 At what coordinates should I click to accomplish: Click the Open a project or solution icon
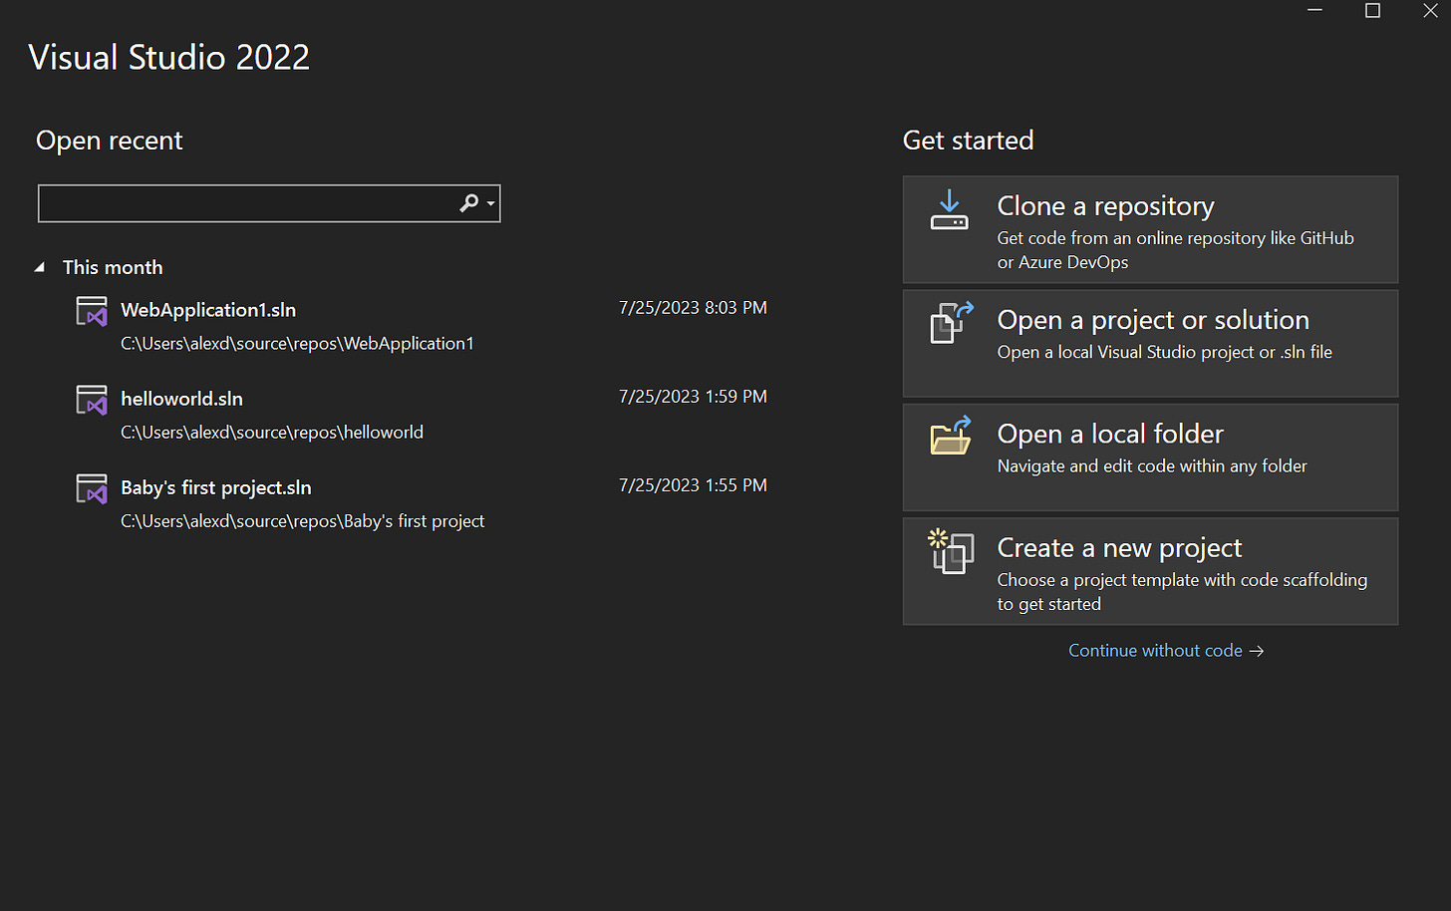coord(951,323)
